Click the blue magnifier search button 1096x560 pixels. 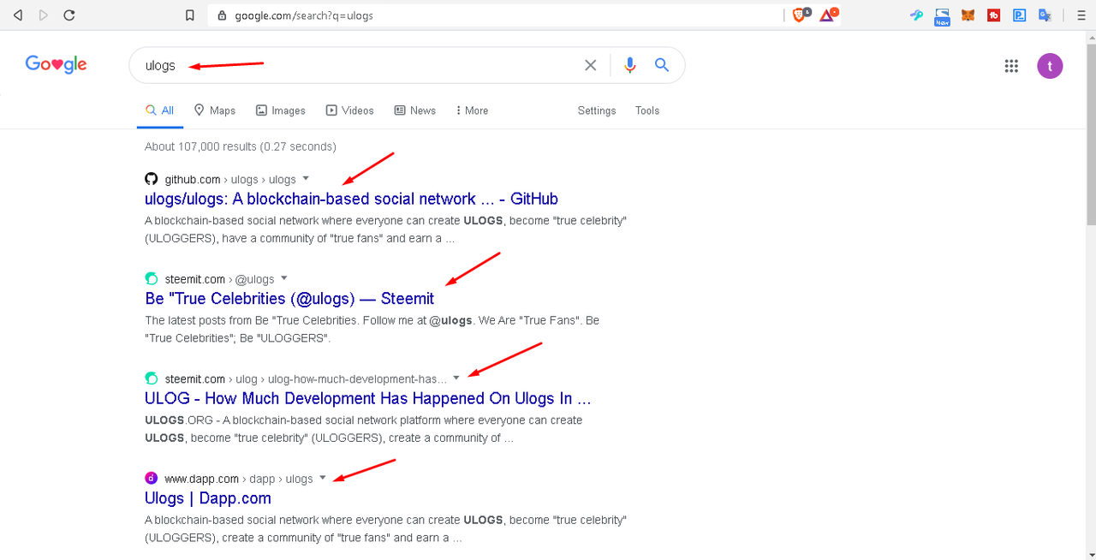[661, 65]
